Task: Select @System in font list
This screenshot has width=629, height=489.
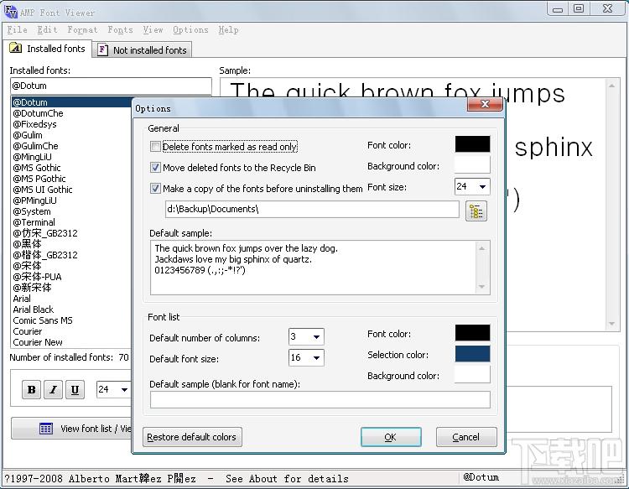Action: [32, 211]
